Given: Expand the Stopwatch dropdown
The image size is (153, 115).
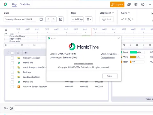Looking at the screenshot, I should click(x=106, y=13).
